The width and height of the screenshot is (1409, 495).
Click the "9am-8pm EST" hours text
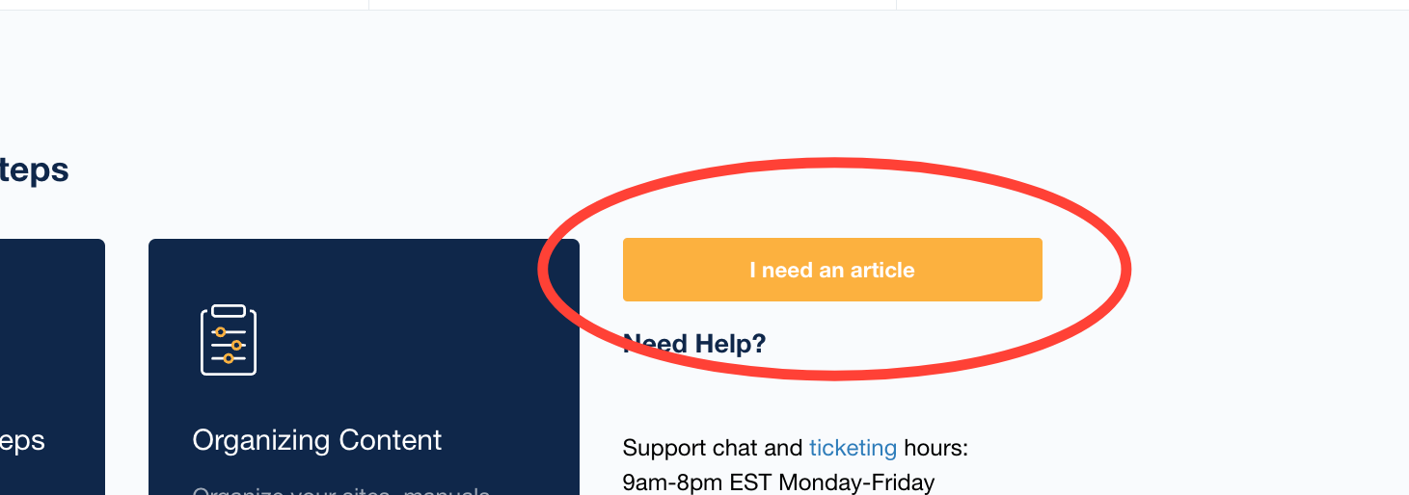(x=698, y=482)
